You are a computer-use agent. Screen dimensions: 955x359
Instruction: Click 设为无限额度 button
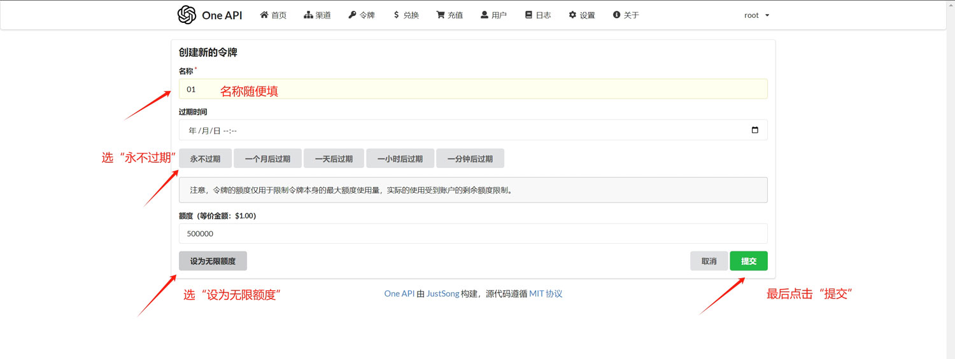(x=213, y=261)
